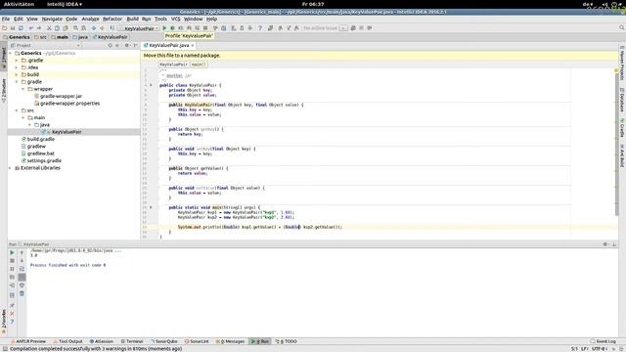This screenshot has height=352, width=626.
Task: Click java in navigation breadcrumb
Action: (80, 37)
